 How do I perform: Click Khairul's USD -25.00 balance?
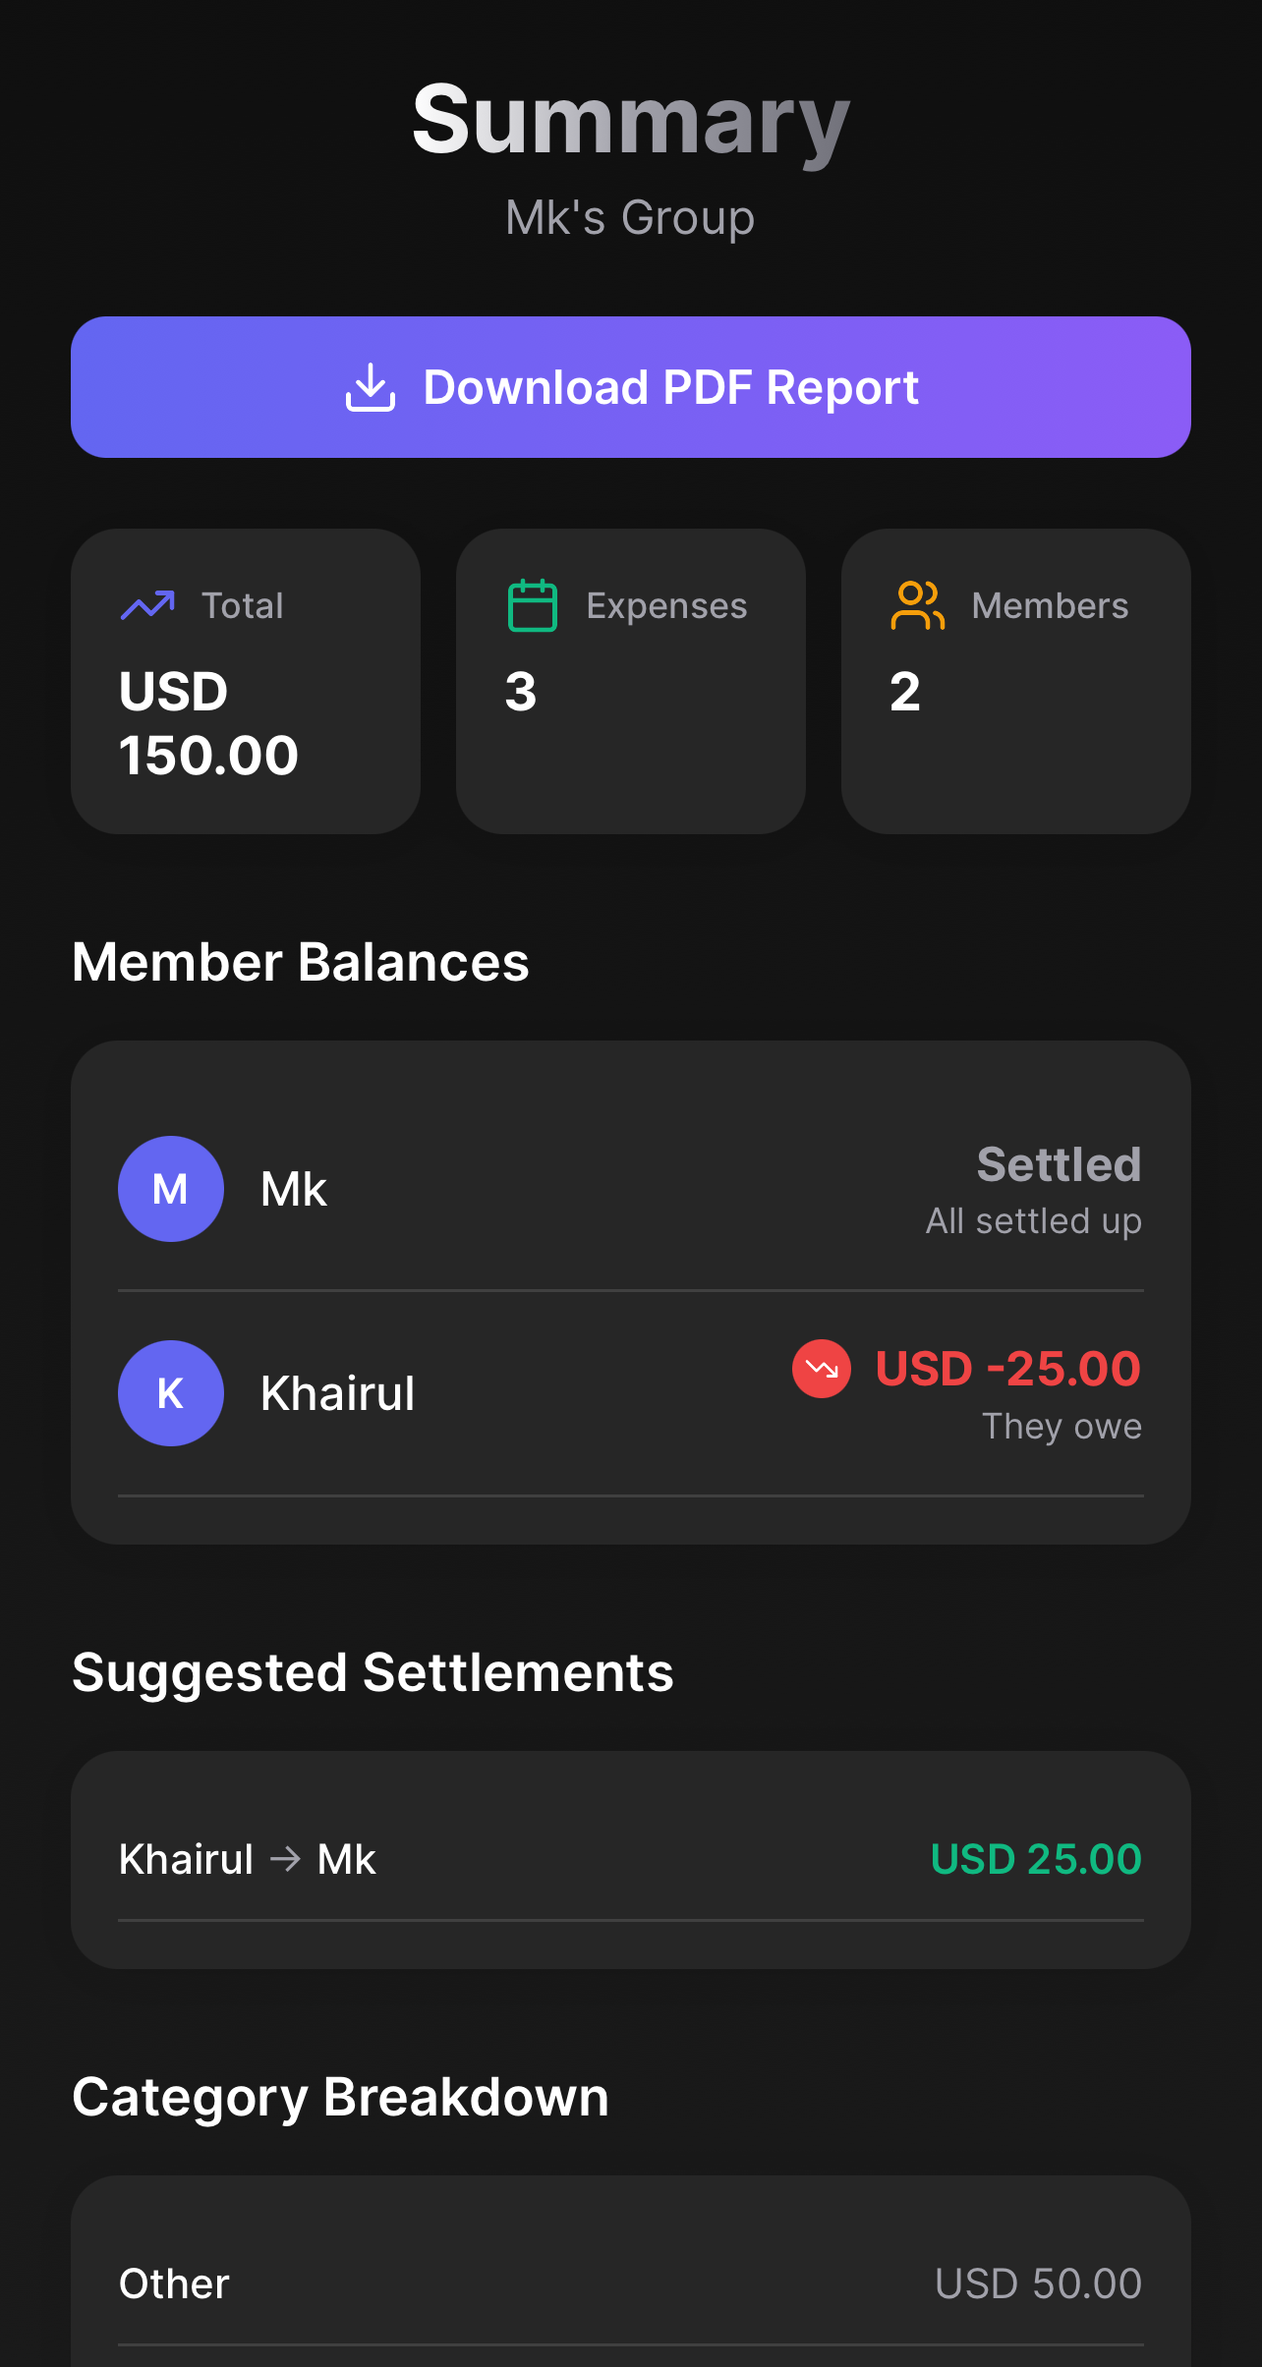(1007, 1369)
